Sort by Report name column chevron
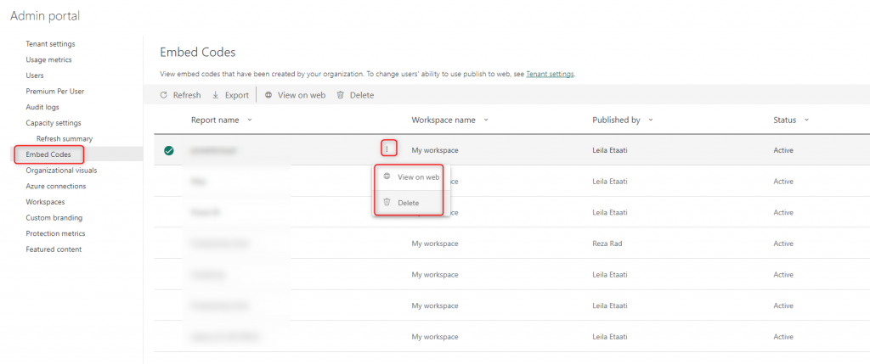The width and height of the screenshot is (870, 364). pos(249,120)
